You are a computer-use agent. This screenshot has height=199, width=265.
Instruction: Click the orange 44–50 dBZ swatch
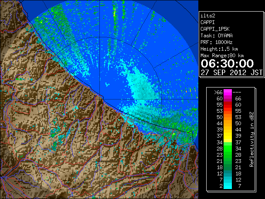pos(228,124)
